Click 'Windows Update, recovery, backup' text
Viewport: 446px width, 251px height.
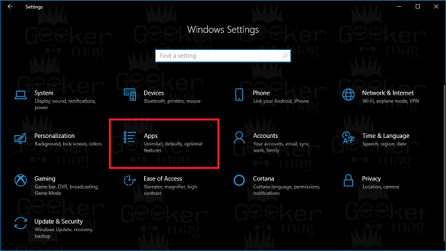click(64, 232)
